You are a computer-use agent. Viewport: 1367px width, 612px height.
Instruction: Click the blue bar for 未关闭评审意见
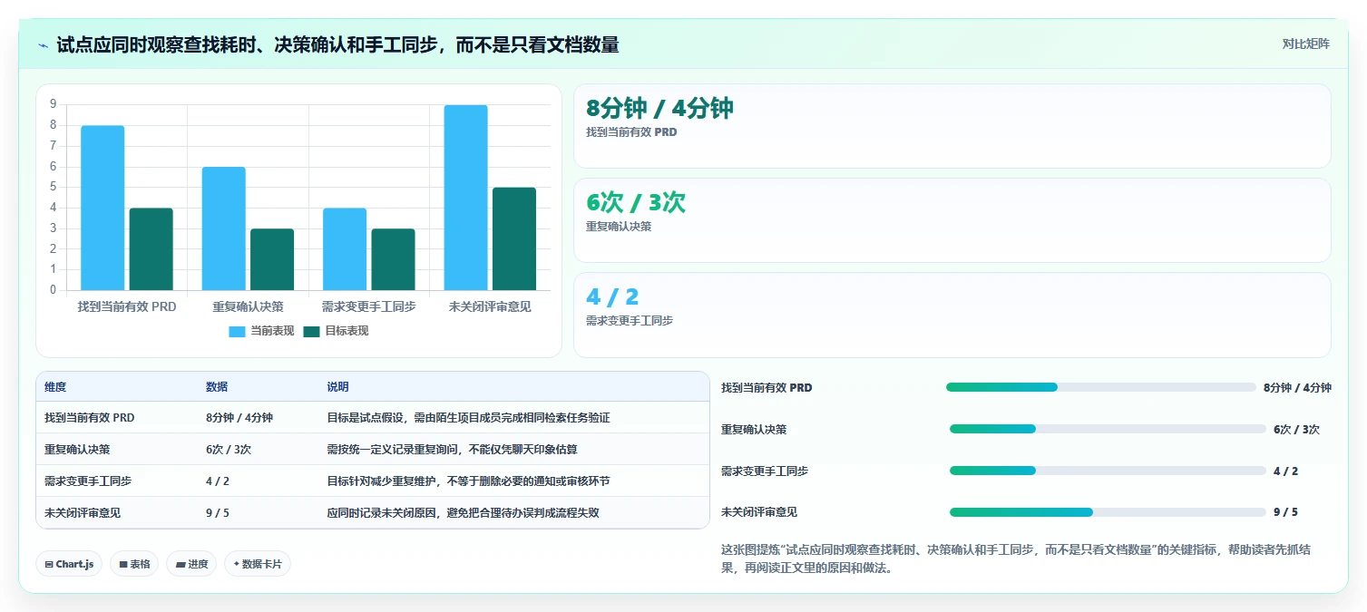[465, 198]
